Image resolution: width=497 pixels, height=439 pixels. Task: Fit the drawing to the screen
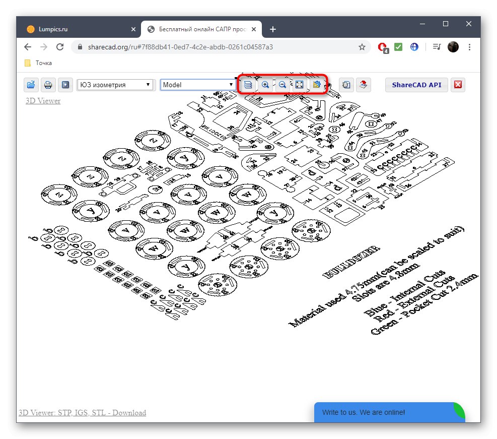[x=299, y=85]
